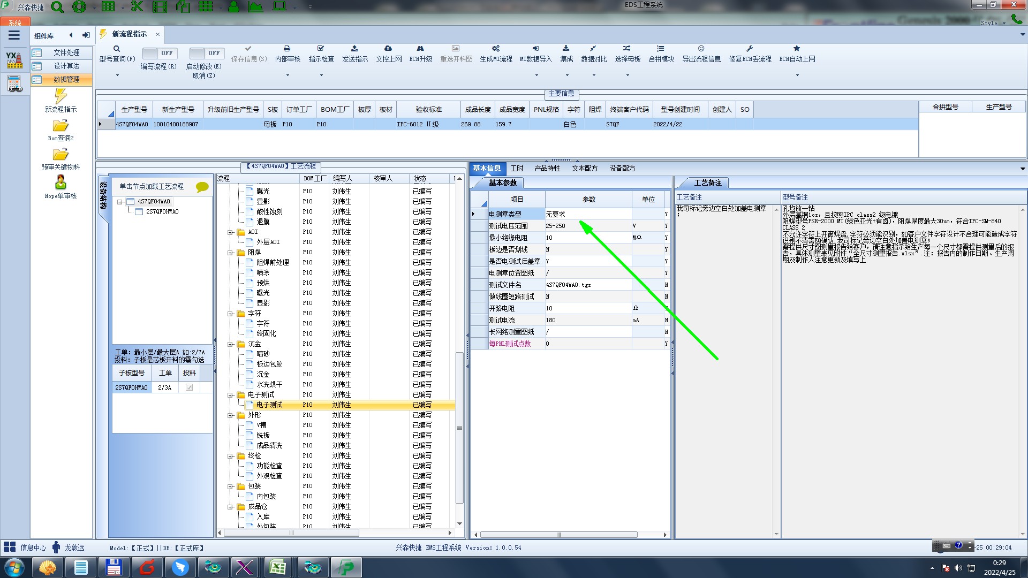Screen dimensions: 1028x578
Task: Switch to the 产品特性 tab
Action: pos(547,168)
